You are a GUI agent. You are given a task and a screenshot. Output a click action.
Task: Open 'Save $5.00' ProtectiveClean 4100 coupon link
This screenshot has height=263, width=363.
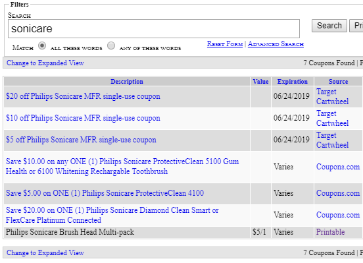[105, 193]
